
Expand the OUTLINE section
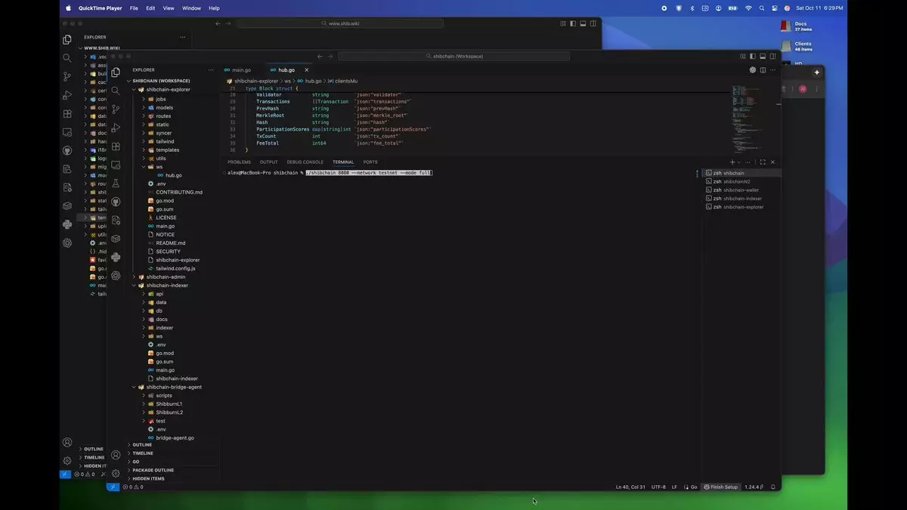pyautogui.click(x=142, y=445)
